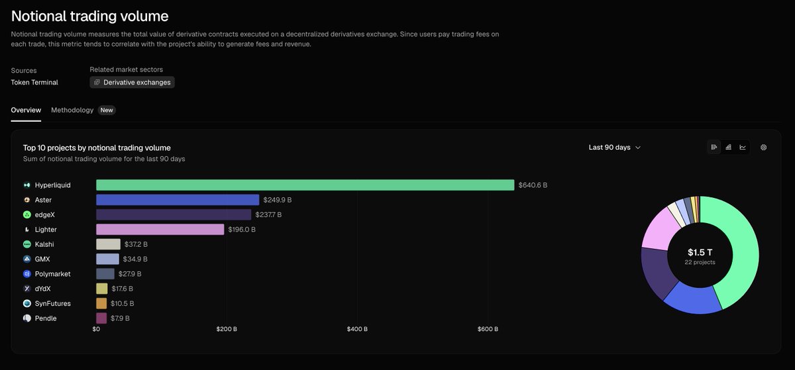Click the $37.2 B value label
The width and height of the screenshot is (795, 370).
click(136, 244)
